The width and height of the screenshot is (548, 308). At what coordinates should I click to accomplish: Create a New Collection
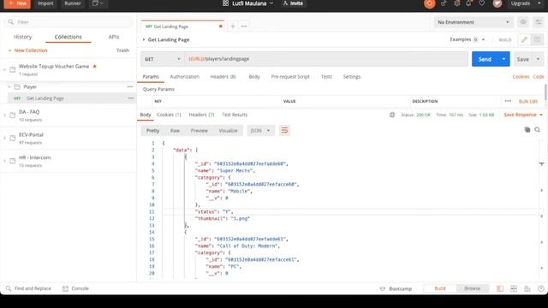[x=28, y=50]
